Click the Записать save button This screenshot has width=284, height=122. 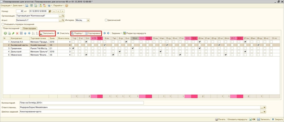click(x=263, y=119)
